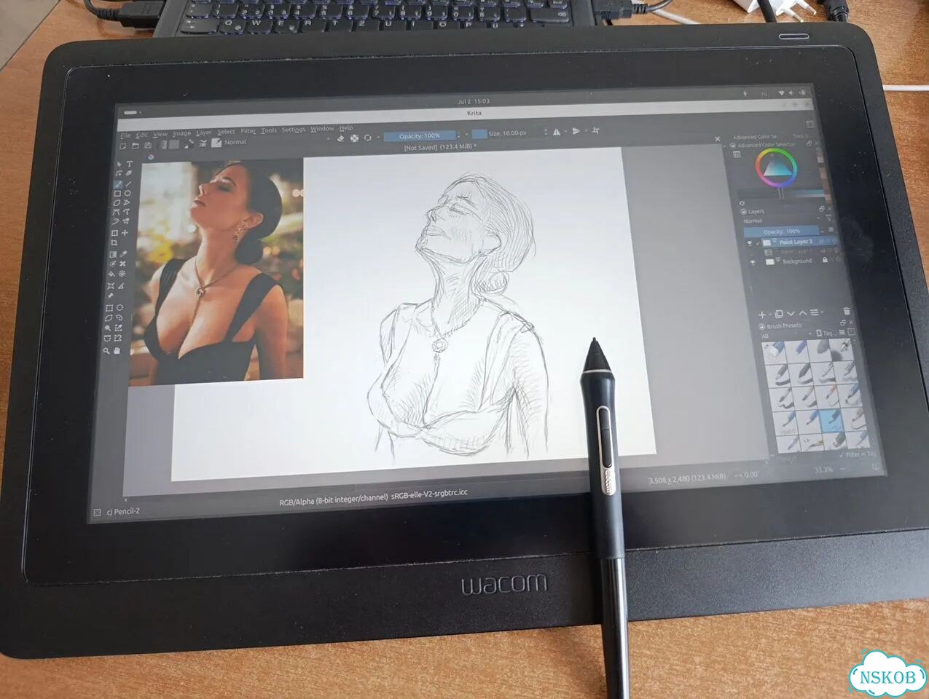The width and height of the screenshot is (929, 699).
Task: Switch to the Tool Options tab
Action: (800, 136)
